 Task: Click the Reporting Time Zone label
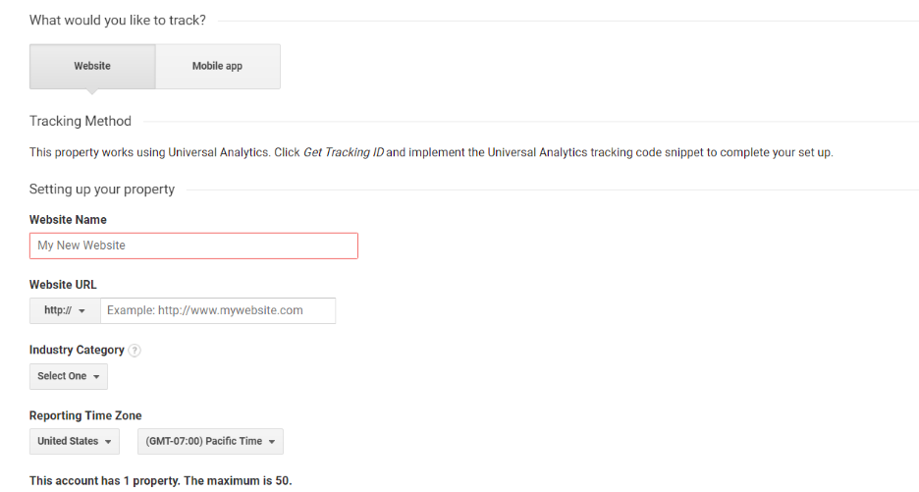click(85, 415)
